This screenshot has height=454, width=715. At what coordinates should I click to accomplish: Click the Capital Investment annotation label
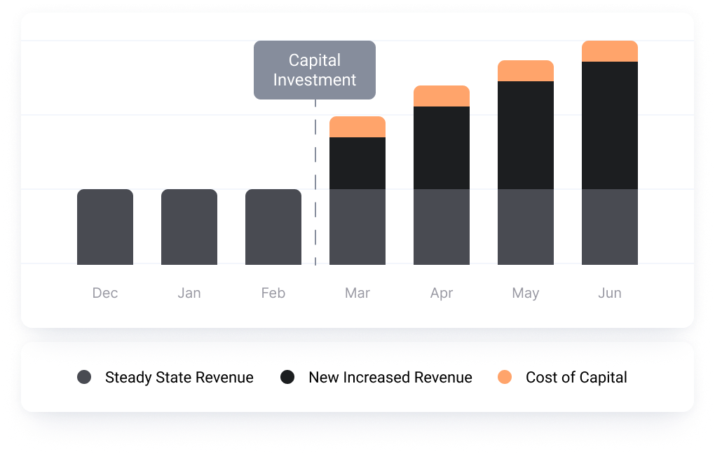tap(315, 70)
